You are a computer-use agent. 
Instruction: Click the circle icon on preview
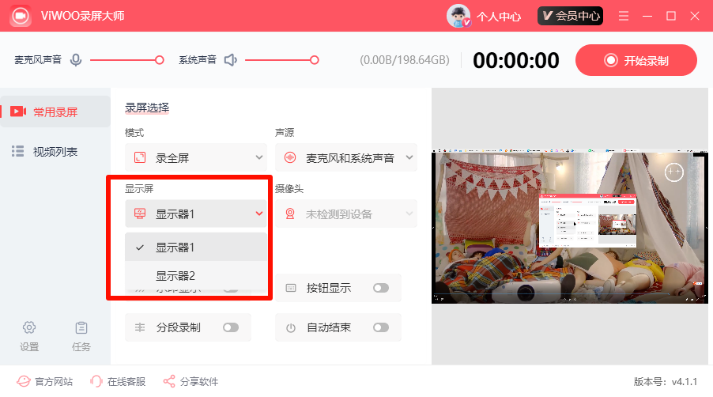[674, 172]
